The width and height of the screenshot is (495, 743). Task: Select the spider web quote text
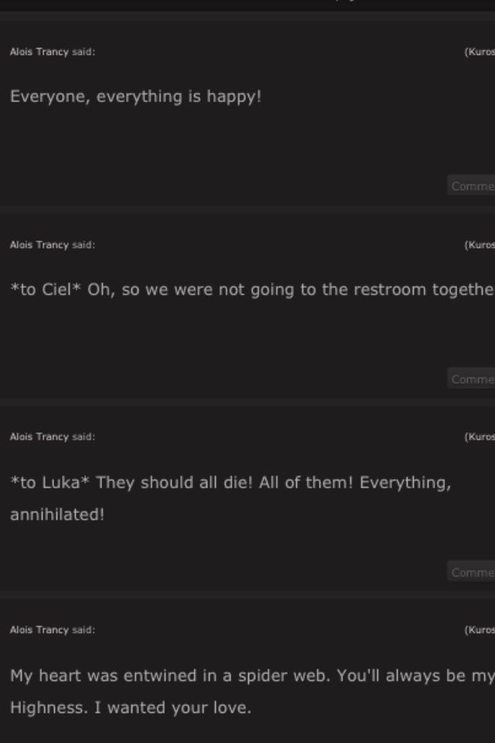(x=247, y=676)
